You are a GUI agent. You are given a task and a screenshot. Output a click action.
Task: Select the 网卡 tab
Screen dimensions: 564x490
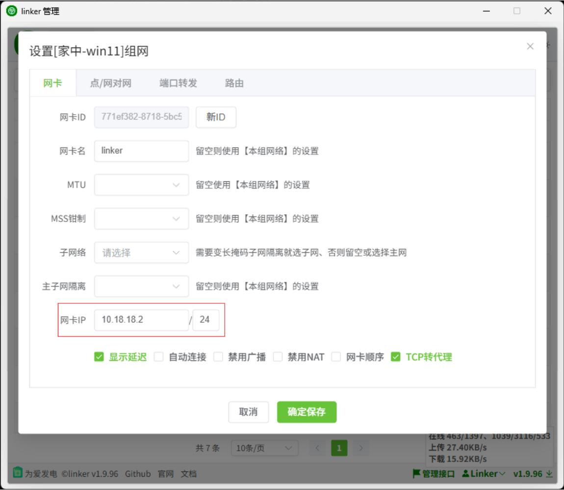coord(52,83)
